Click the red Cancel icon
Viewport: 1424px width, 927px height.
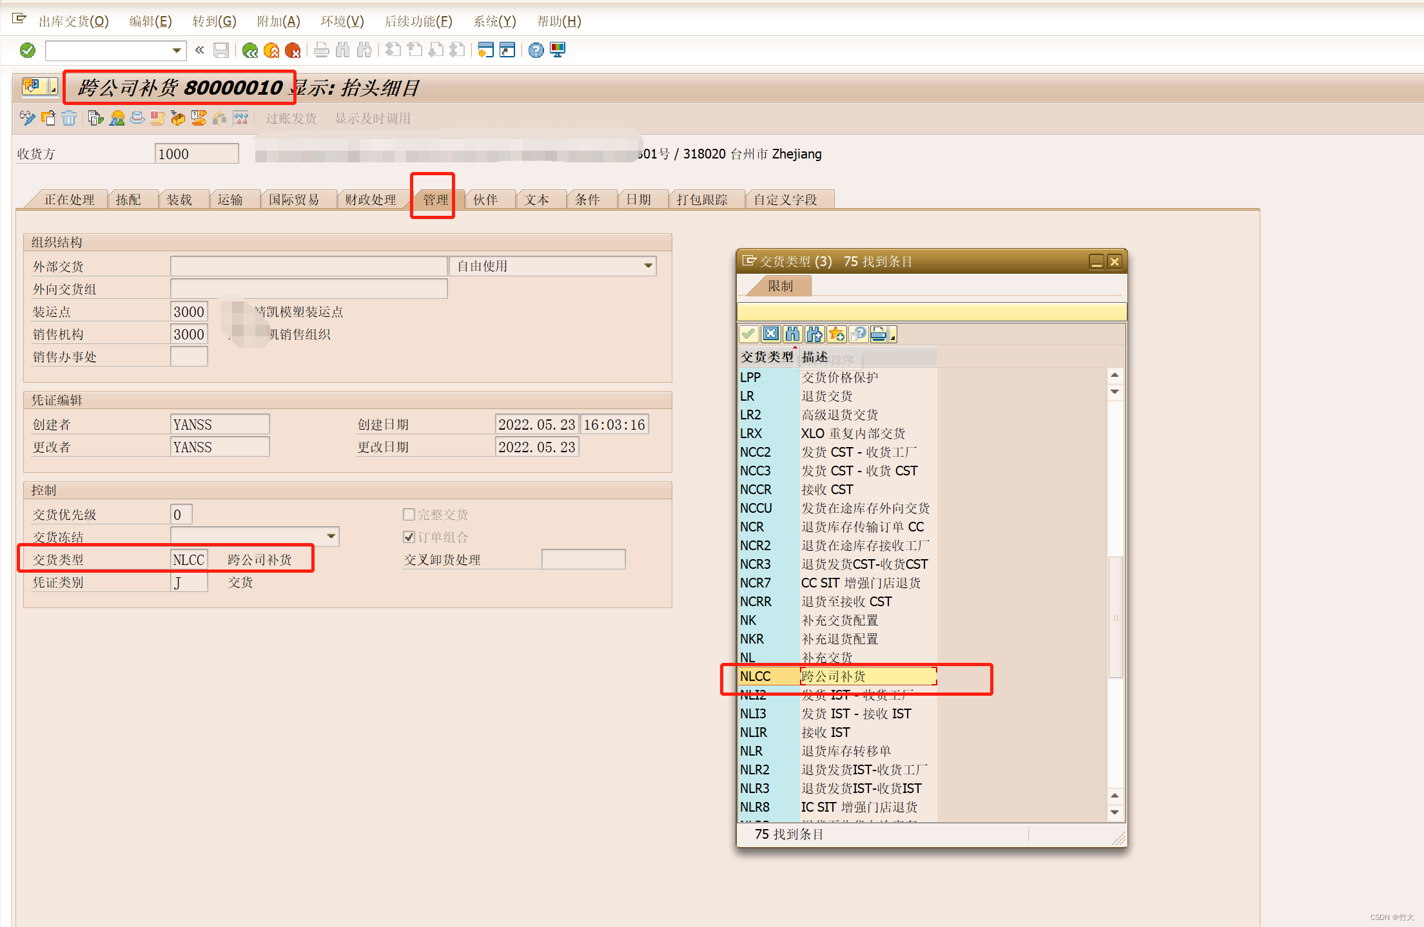(292, 50)
